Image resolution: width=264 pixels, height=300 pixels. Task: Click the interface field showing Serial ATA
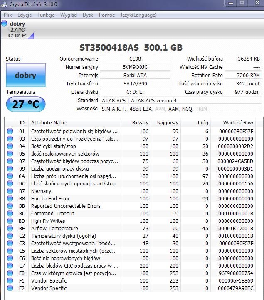(x=135, y=76)
